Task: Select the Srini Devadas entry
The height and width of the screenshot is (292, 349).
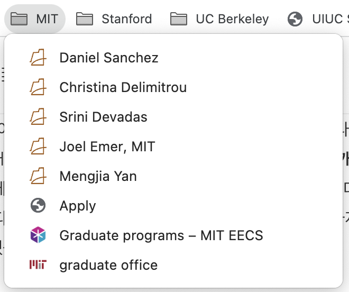Action: click(173, 117)
